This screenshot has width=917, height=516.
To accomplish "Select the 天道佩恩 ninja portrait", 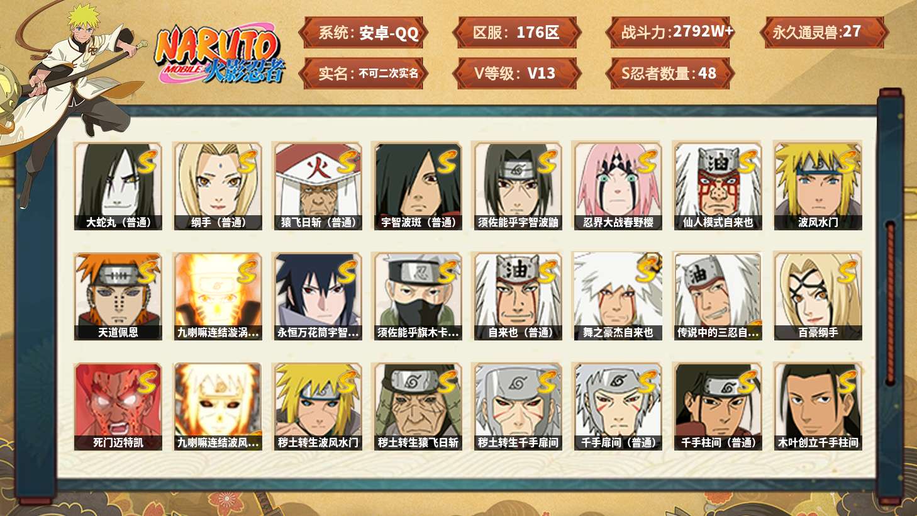I will point(118,296).
